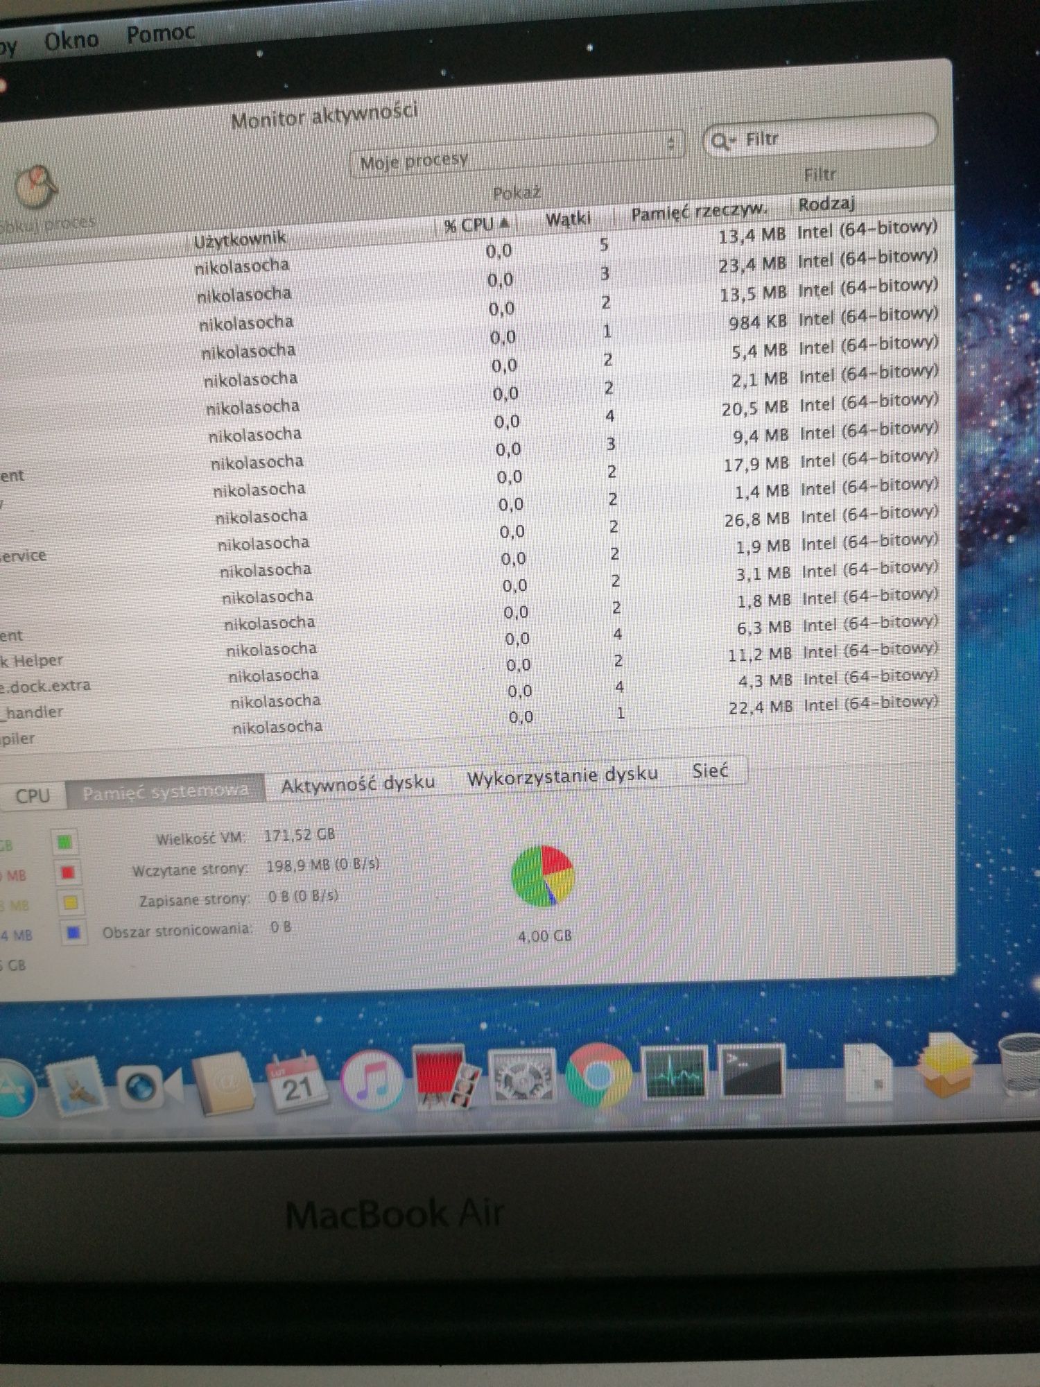Open the Pomoc menu
This screenshot has width=1040, height=1387.
point(160,33)
